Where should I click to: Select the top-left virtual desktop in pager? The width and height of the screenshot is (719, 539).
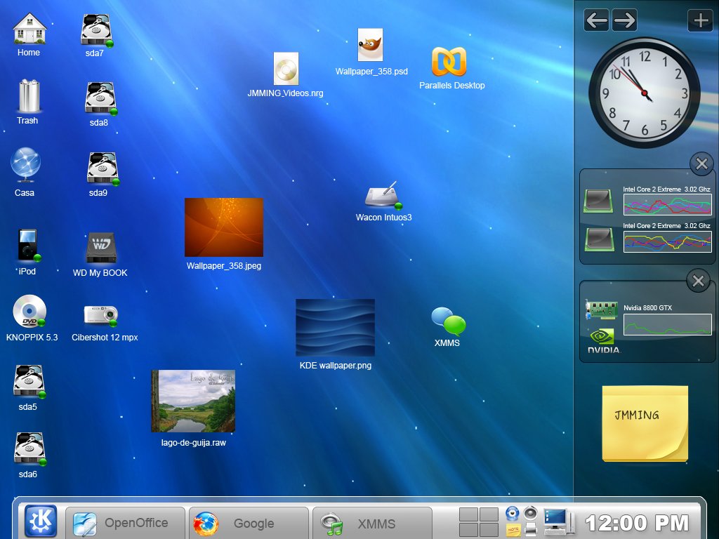pyautogui.click(x=468, y=514)
